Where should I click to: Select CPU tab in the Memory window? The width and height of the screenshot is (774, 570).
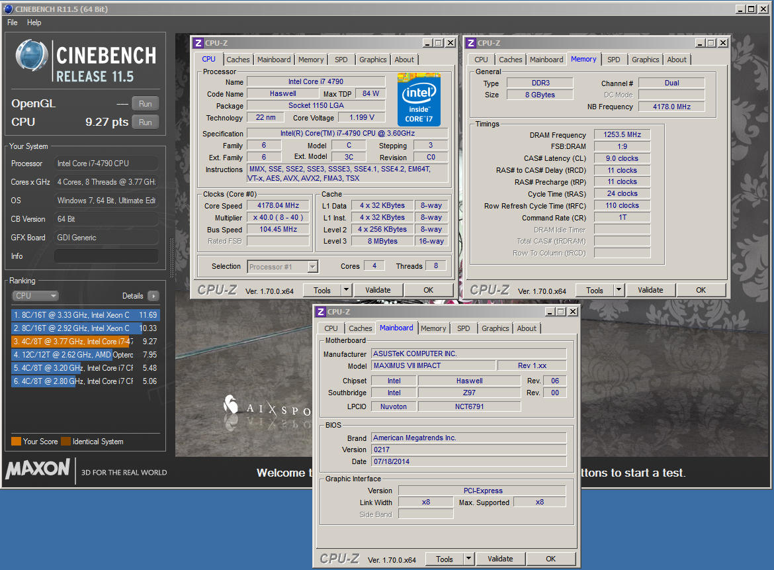[482, 60]
